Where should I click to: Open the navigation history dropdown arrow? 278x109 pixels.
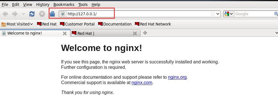coord(23,14)
